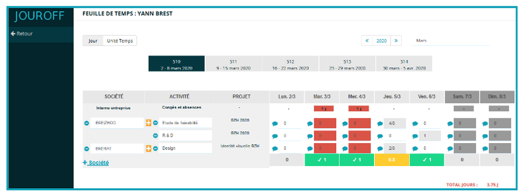Click the green ✓ 1 total for Mar. 3/3
This screenshot has width=526, height=193.
click(x=322, y=160)
